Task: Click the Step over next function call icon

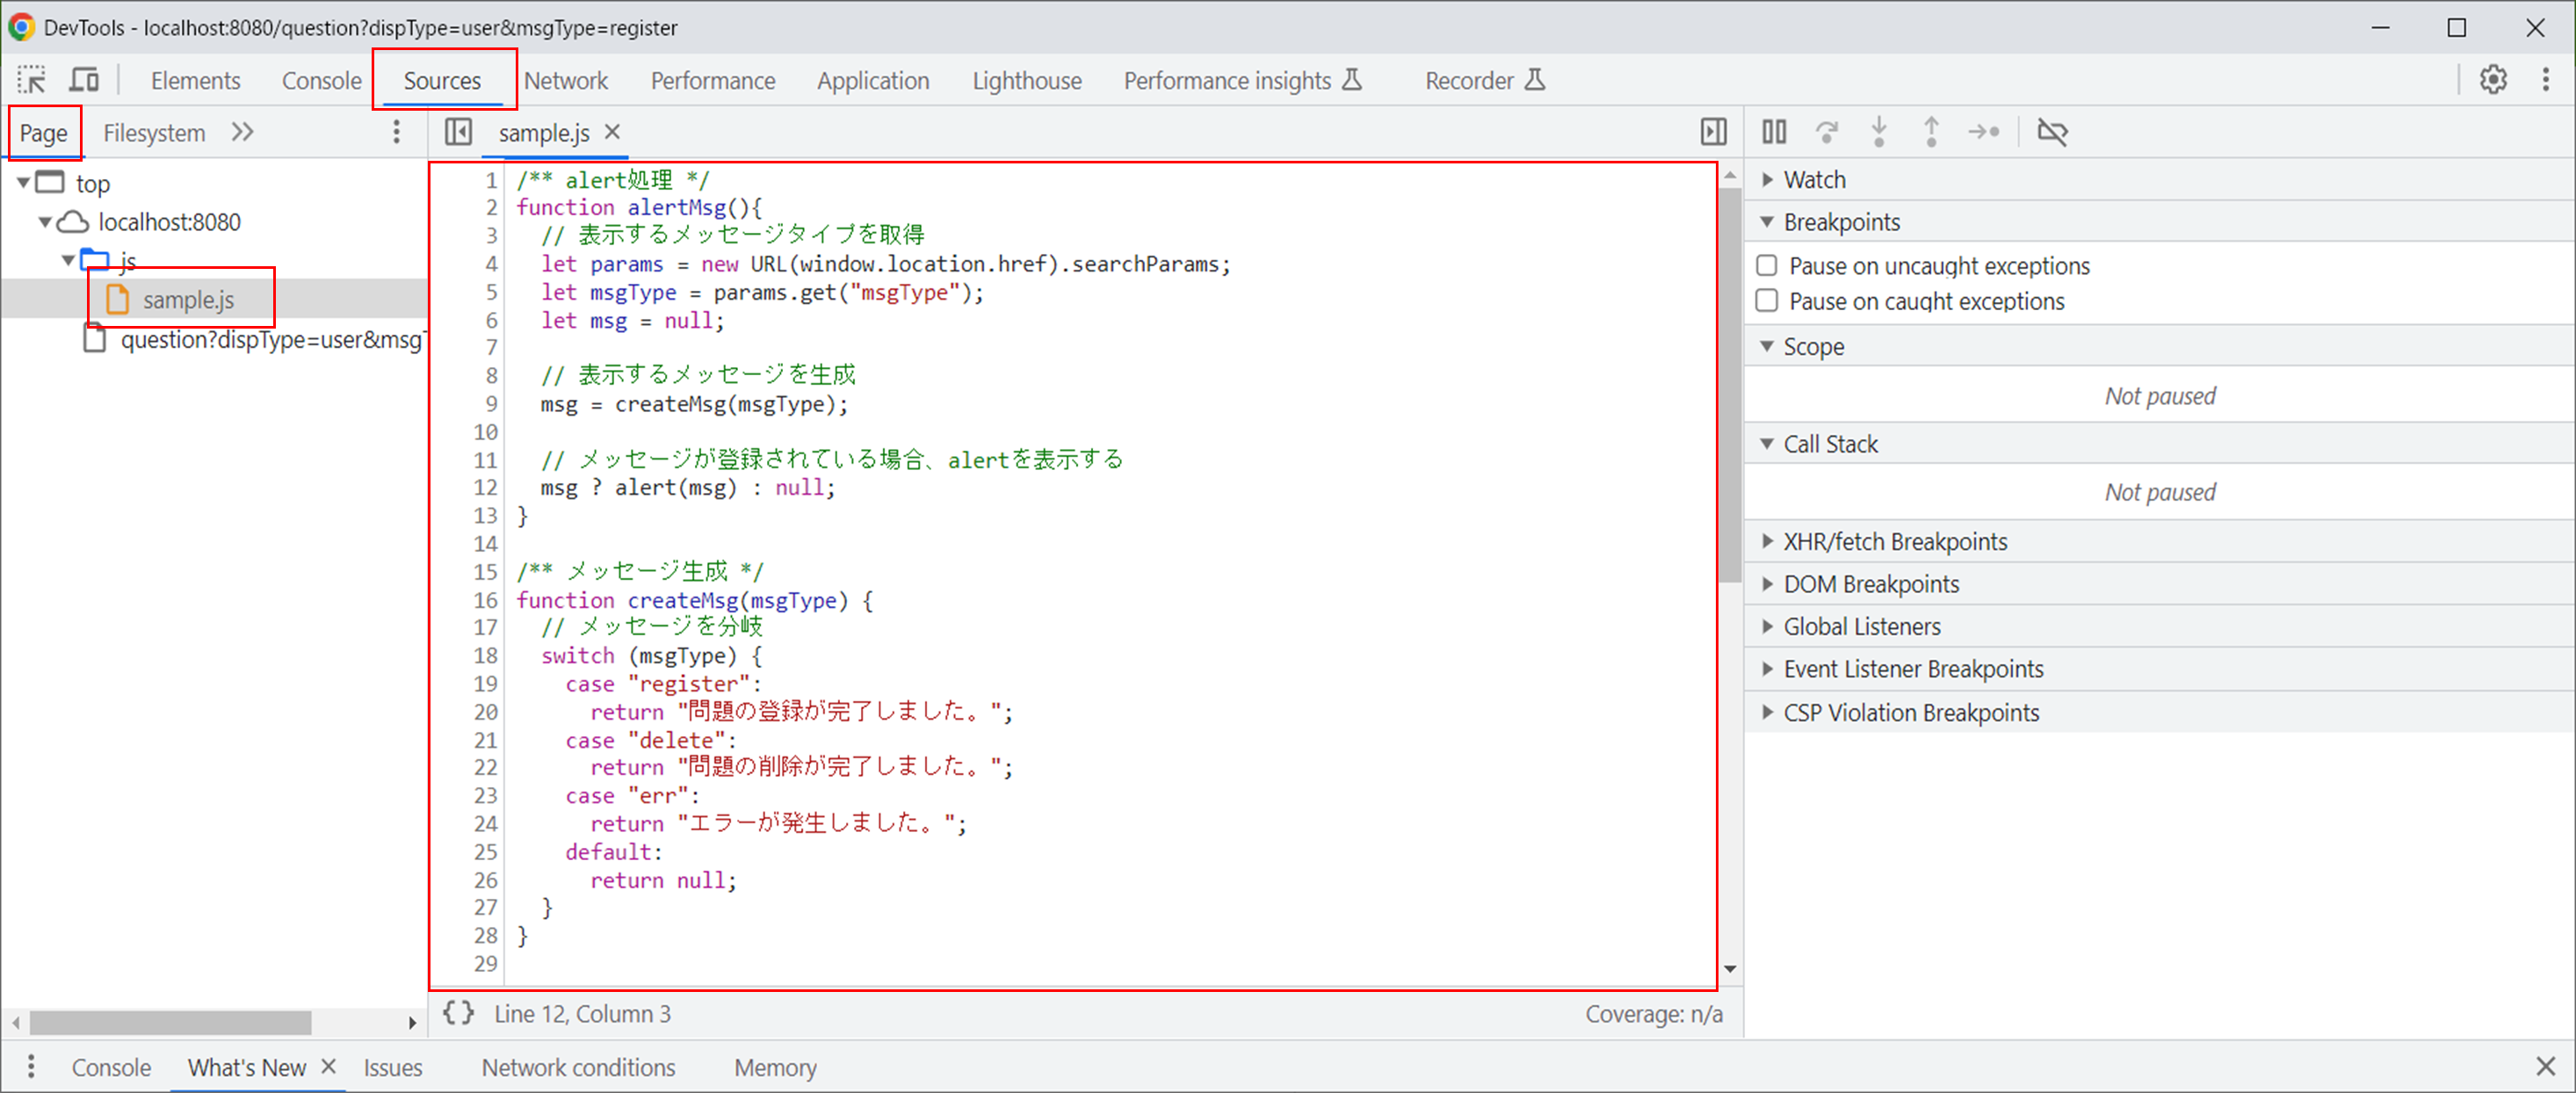Action: pos(1827,131)
